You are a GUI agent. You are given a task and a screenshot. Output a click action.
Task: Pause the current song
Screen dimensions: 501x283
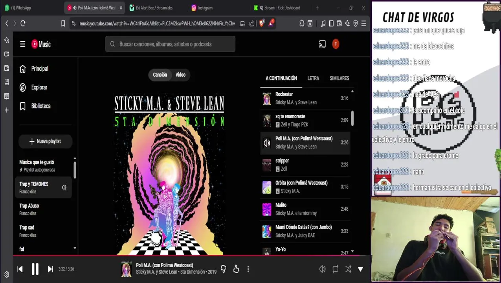(35, 269)
